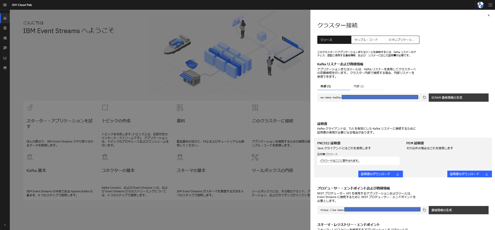Open スターター・アプリケーションを試す tile
495x230 pixels.
coord(60,123)
